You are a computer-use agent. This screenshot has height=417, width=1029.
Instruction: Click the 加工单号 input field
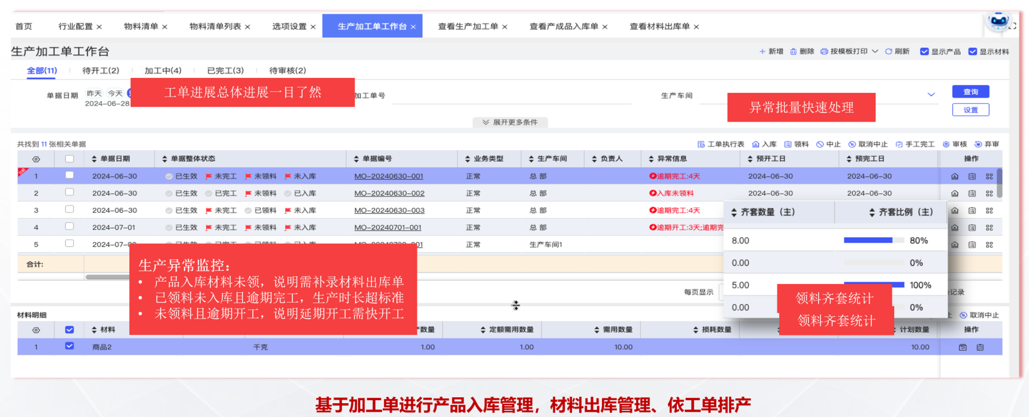[x=512, y=96]
